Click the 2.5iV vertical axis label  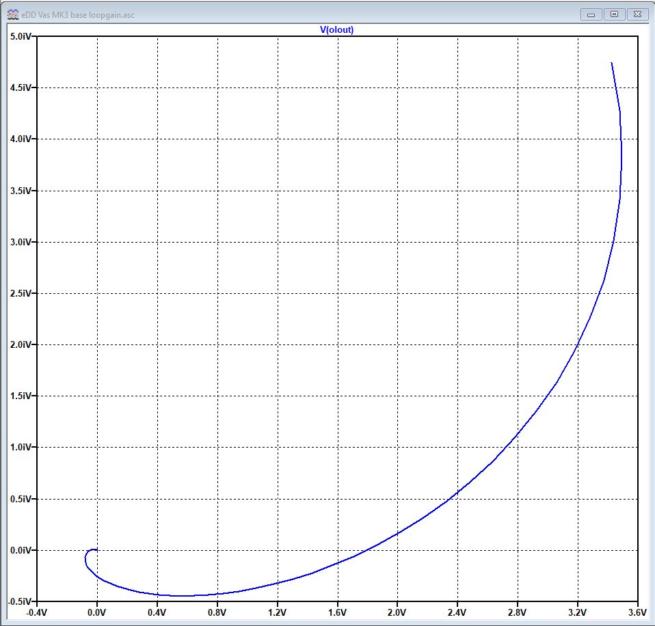[x=21, y=294]
